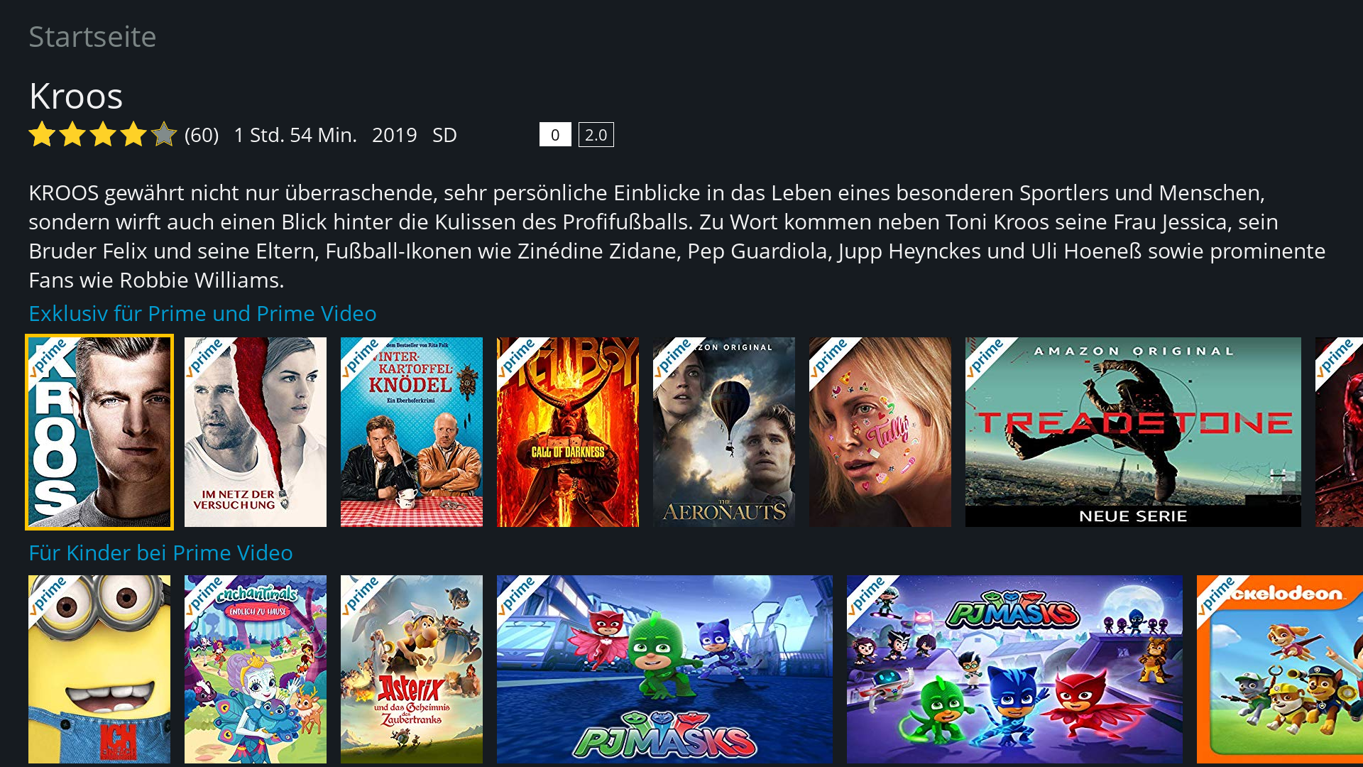Click the star rating for Kroos

pos(103,134)
